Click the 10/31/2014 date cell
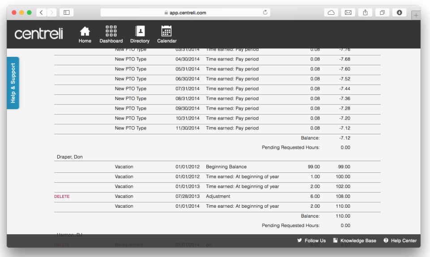The width and height of the screenshot is (430, 257). [187, 118]
